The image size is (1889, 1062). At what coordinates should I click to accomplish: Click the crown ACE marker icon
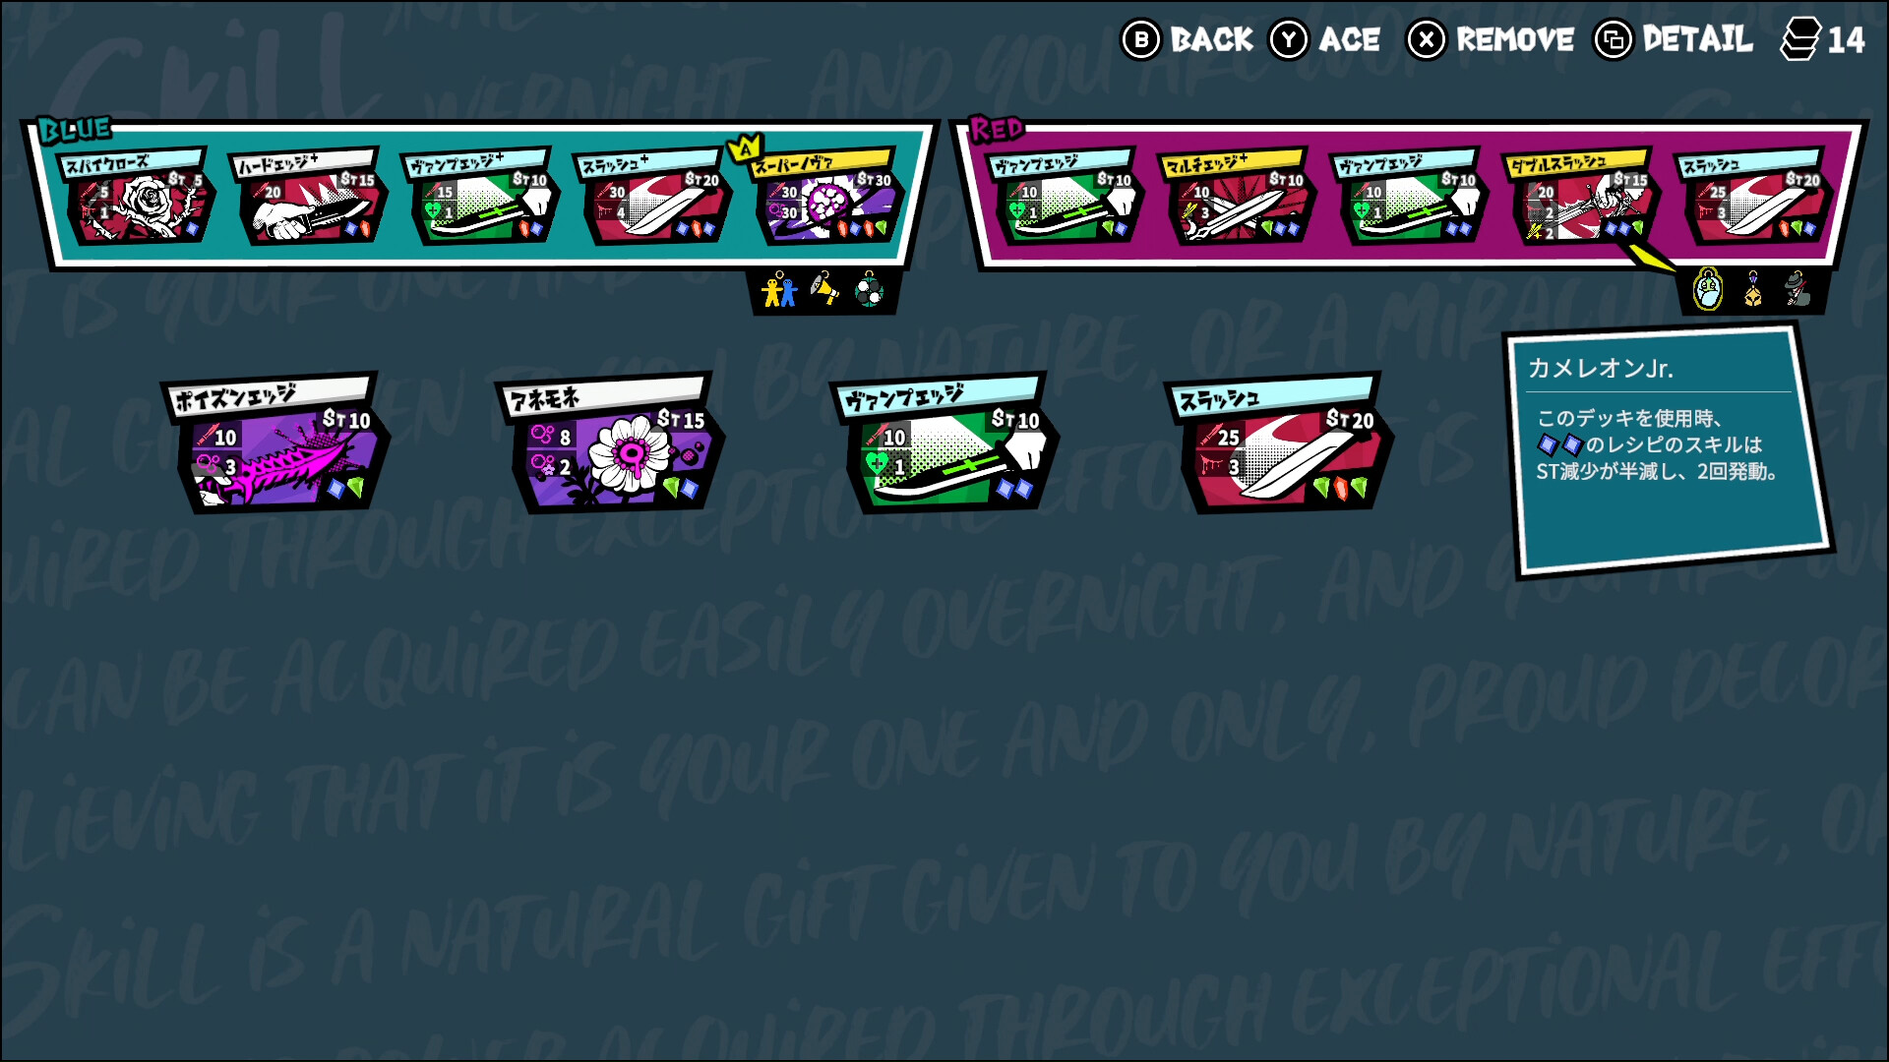click(744, 148)
